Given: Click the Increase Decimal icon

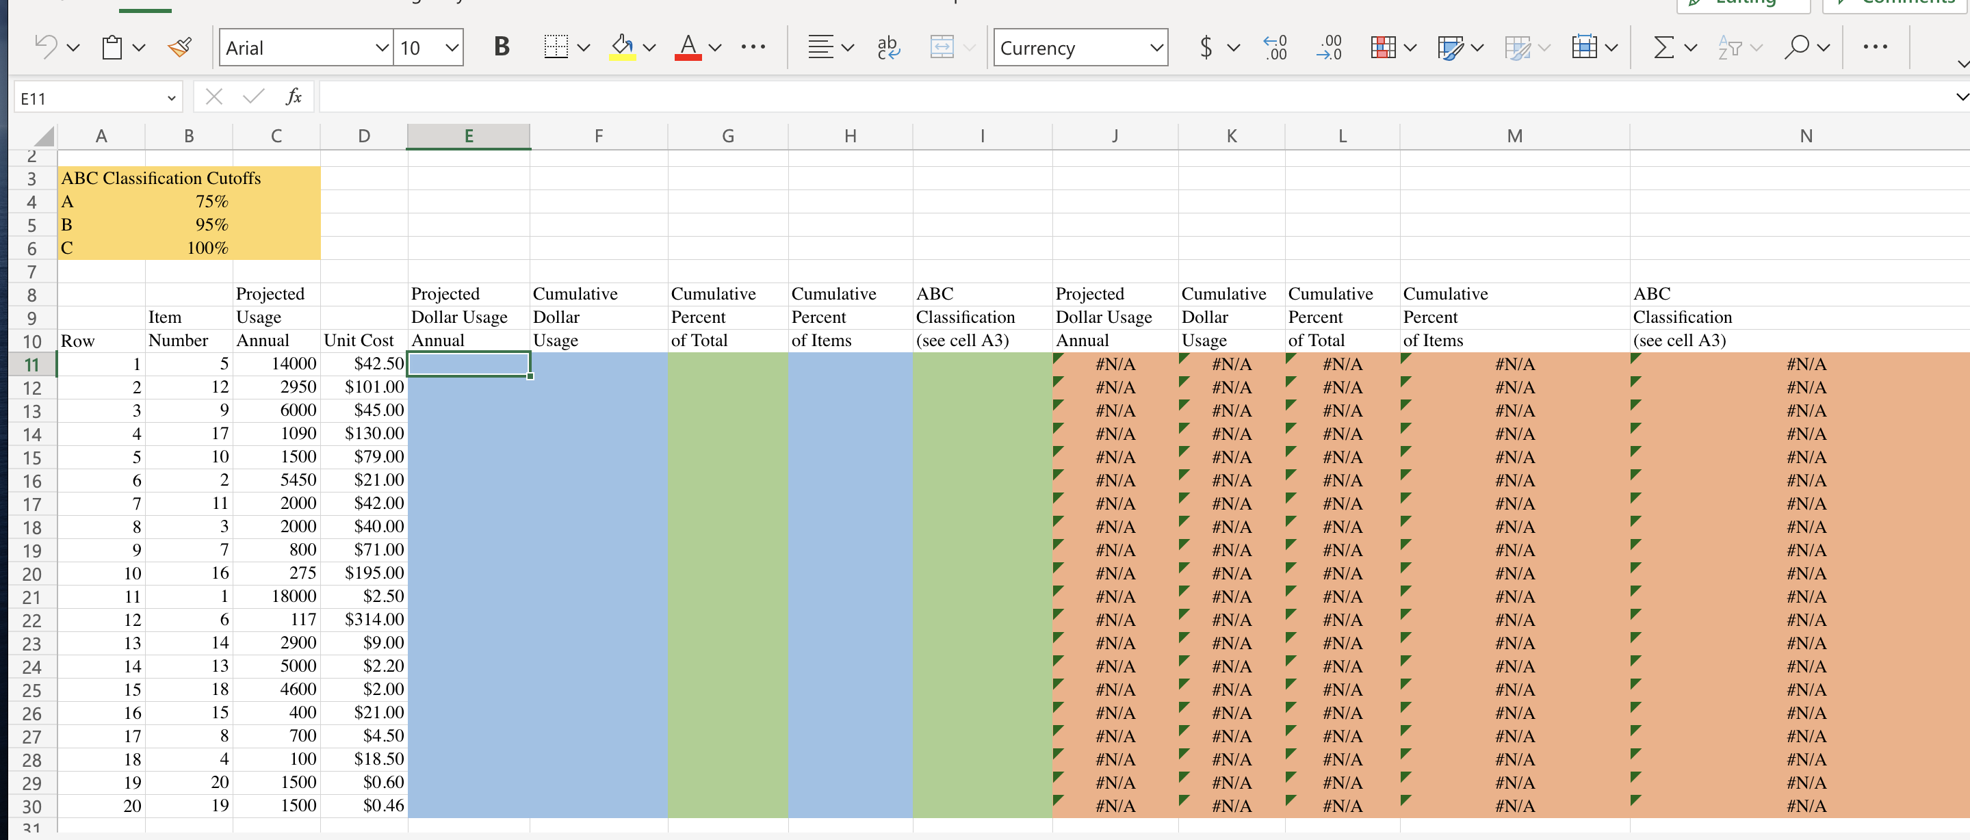Looking at the screenshot, I should pyautogui.click(x=1274, y=47).
